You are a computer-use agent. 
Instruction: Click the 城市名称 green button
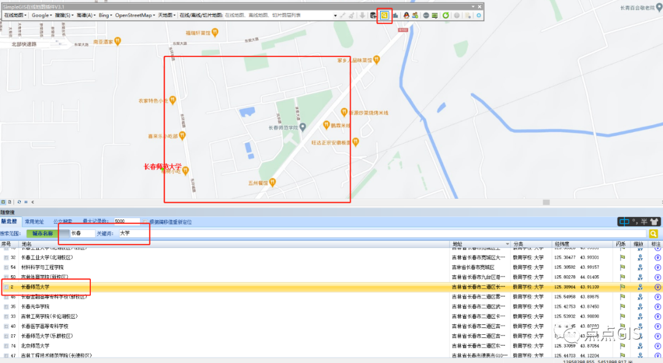click(42, 233)
